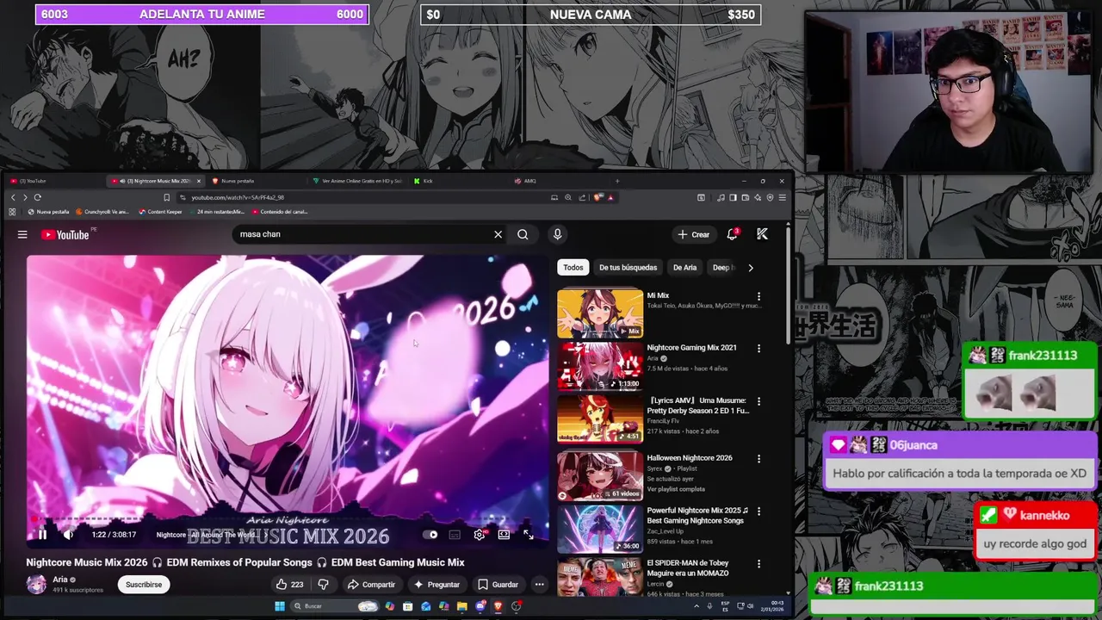Bookmark this page from the address bar
The width and height of the screenshot is (1102, 620).
[x=166, y=197]
